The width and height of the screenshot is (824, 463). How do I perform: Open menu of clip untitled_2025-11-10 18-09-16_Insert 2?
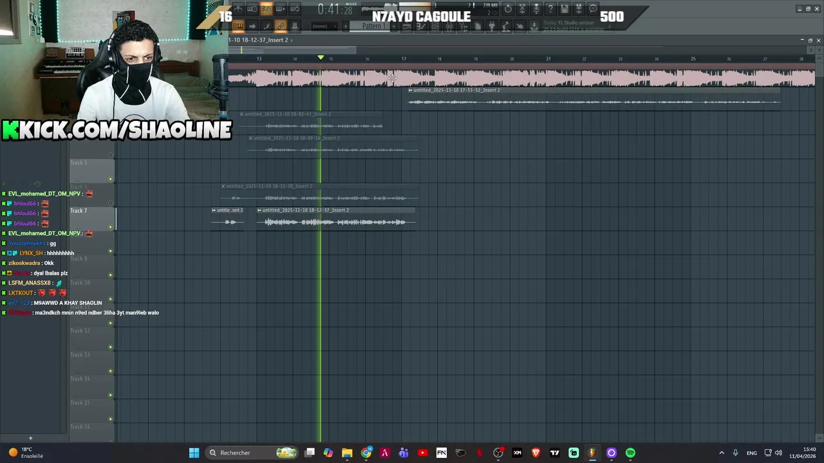pyautogui.click(x=251, y=138)
